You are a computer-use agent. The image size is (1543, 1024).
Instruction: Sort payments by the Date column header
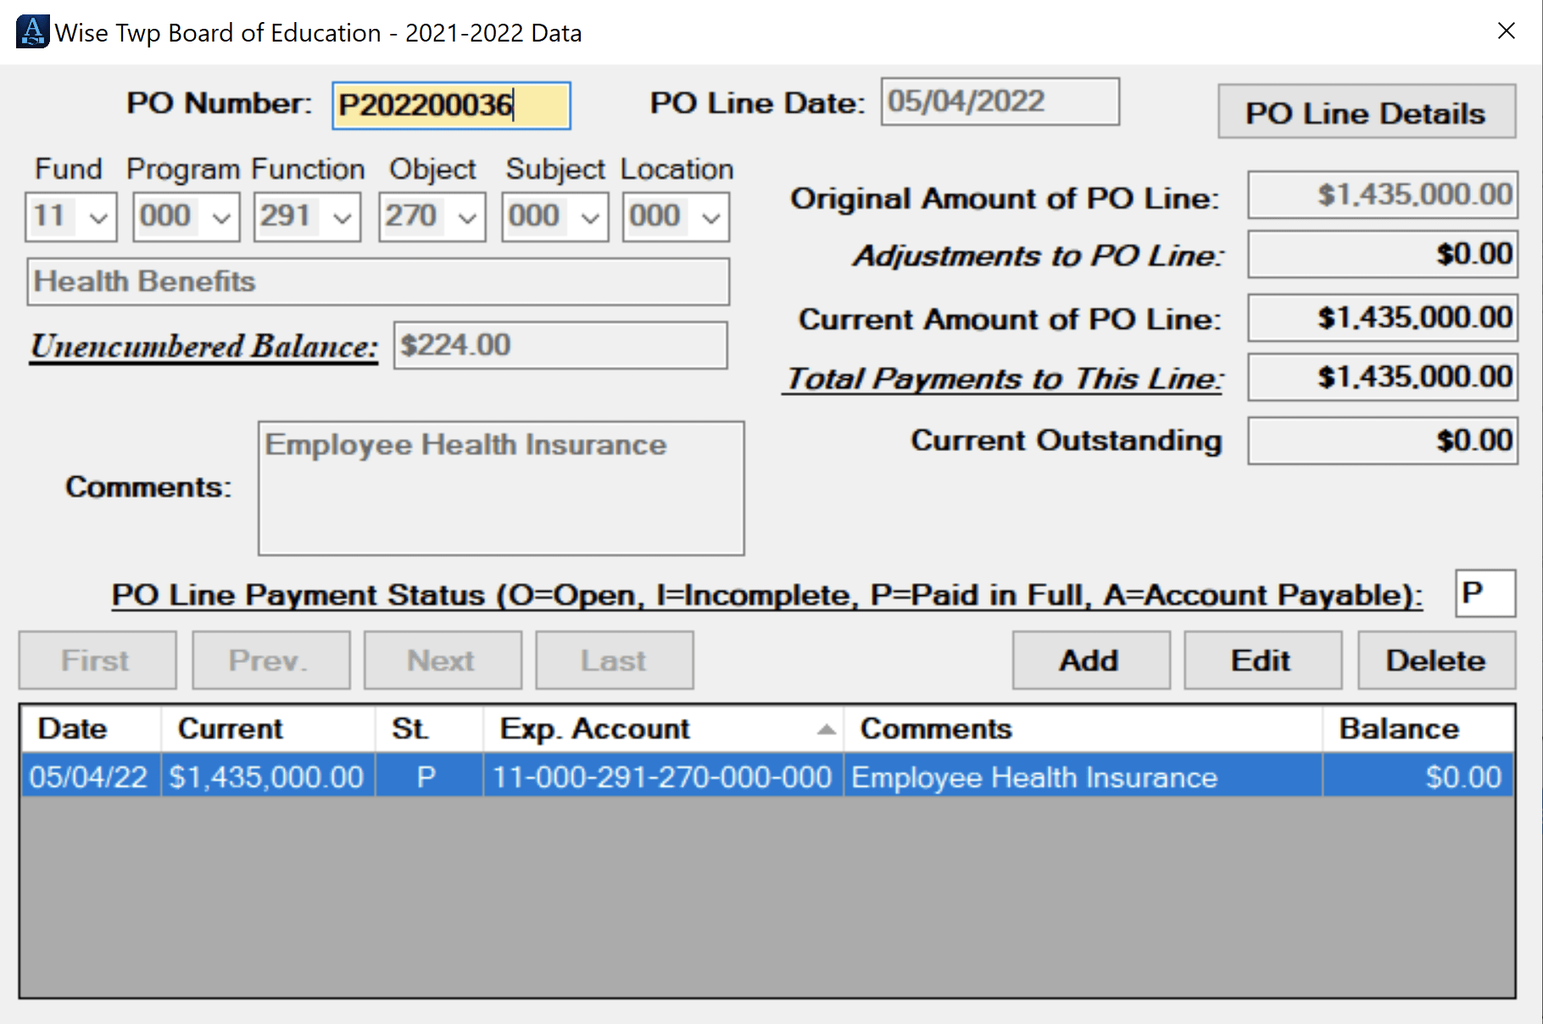tap(71, 727)
